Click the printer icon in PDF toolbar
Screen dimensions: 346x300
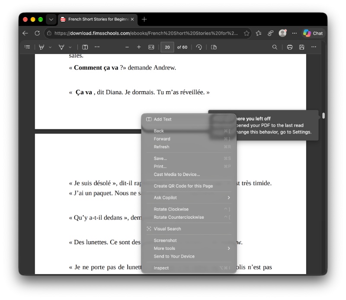(x=290, y=47)
